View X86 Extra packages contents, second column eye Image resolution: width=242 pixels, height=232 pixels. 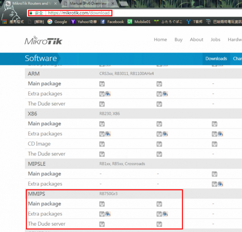165,134
